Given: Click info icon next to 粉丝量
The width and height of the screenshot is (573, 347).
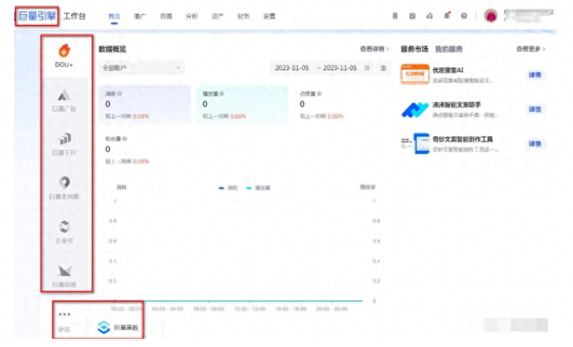Looking at the screenshot, I should click(x=125, y=139).
